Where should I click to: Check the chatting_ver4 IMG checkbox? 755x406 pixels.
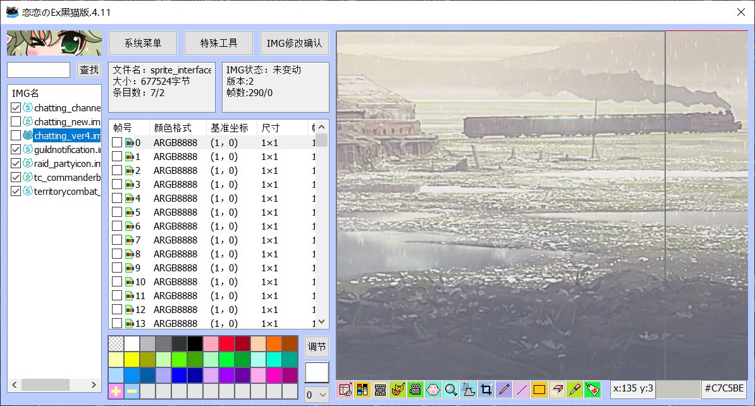click(x=16, y=135)
